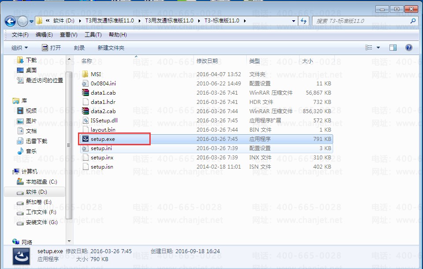This screenshot has height=269, width=423.
Task: Open the recent pages dropdown beside the nav arrows
Action: pyautogui.click(x=31, y=21)
